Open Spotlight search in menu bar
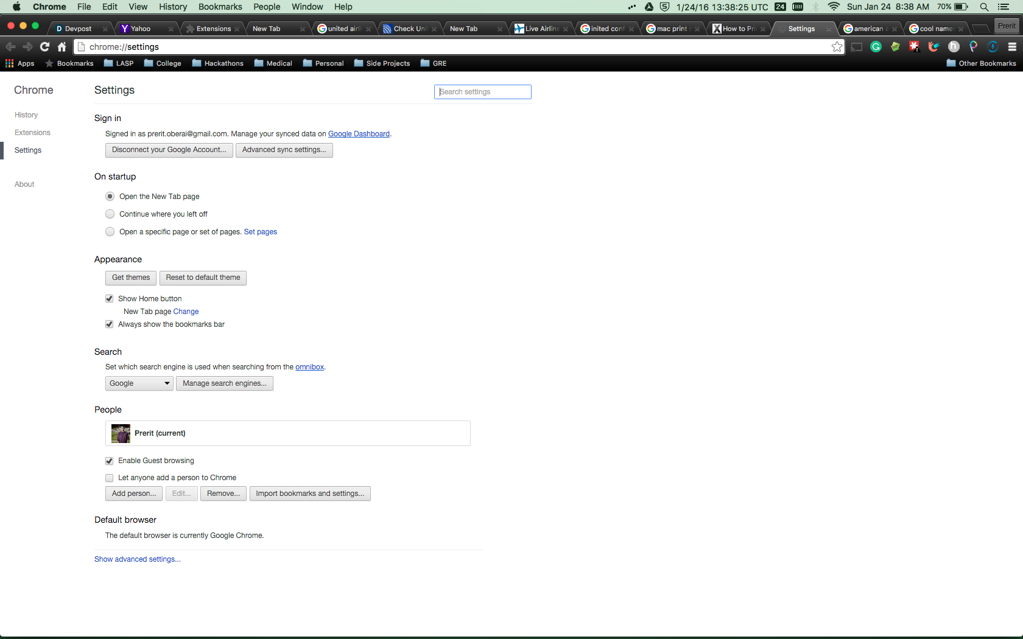1023x639 pixels. pyautogui.click(x=984, y=7)
